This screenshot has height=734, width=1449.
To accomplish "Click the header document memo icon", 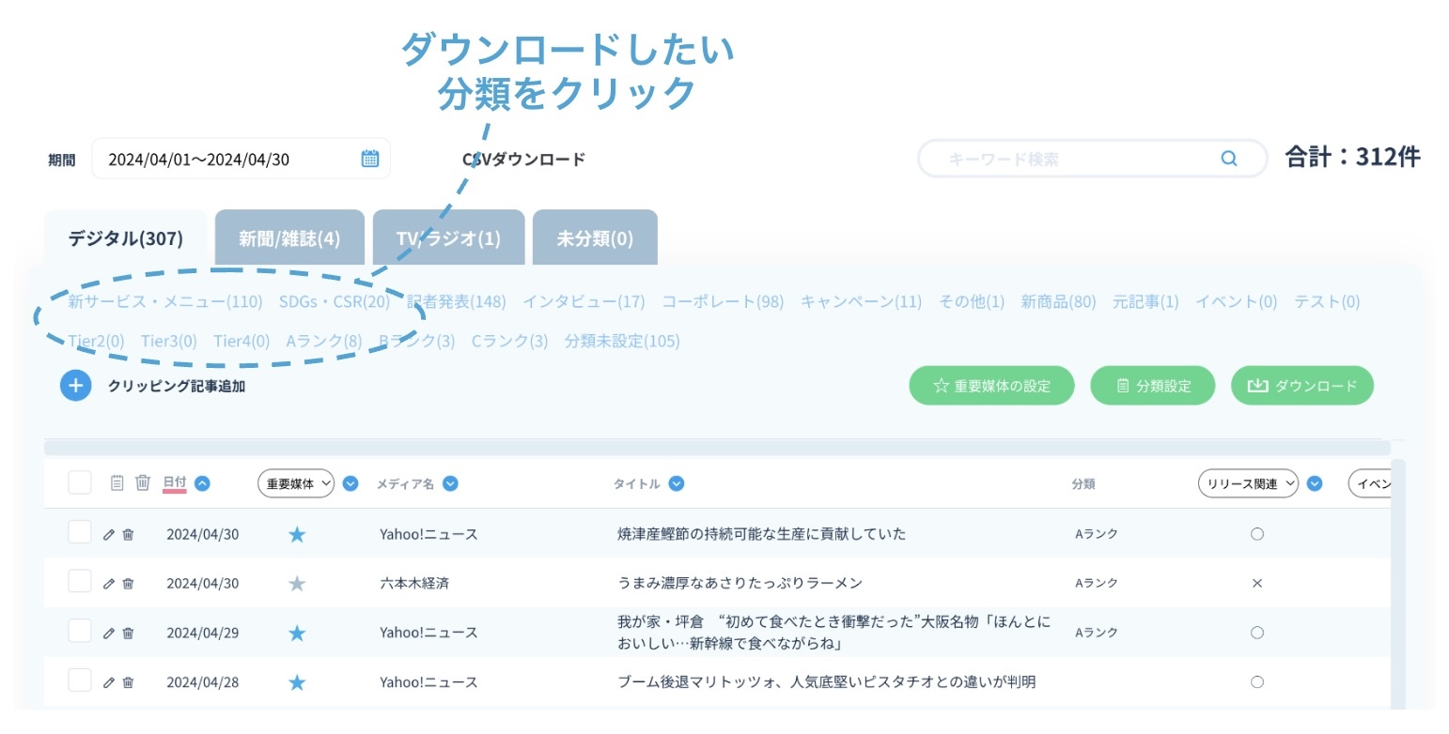I will click(117, 483).
